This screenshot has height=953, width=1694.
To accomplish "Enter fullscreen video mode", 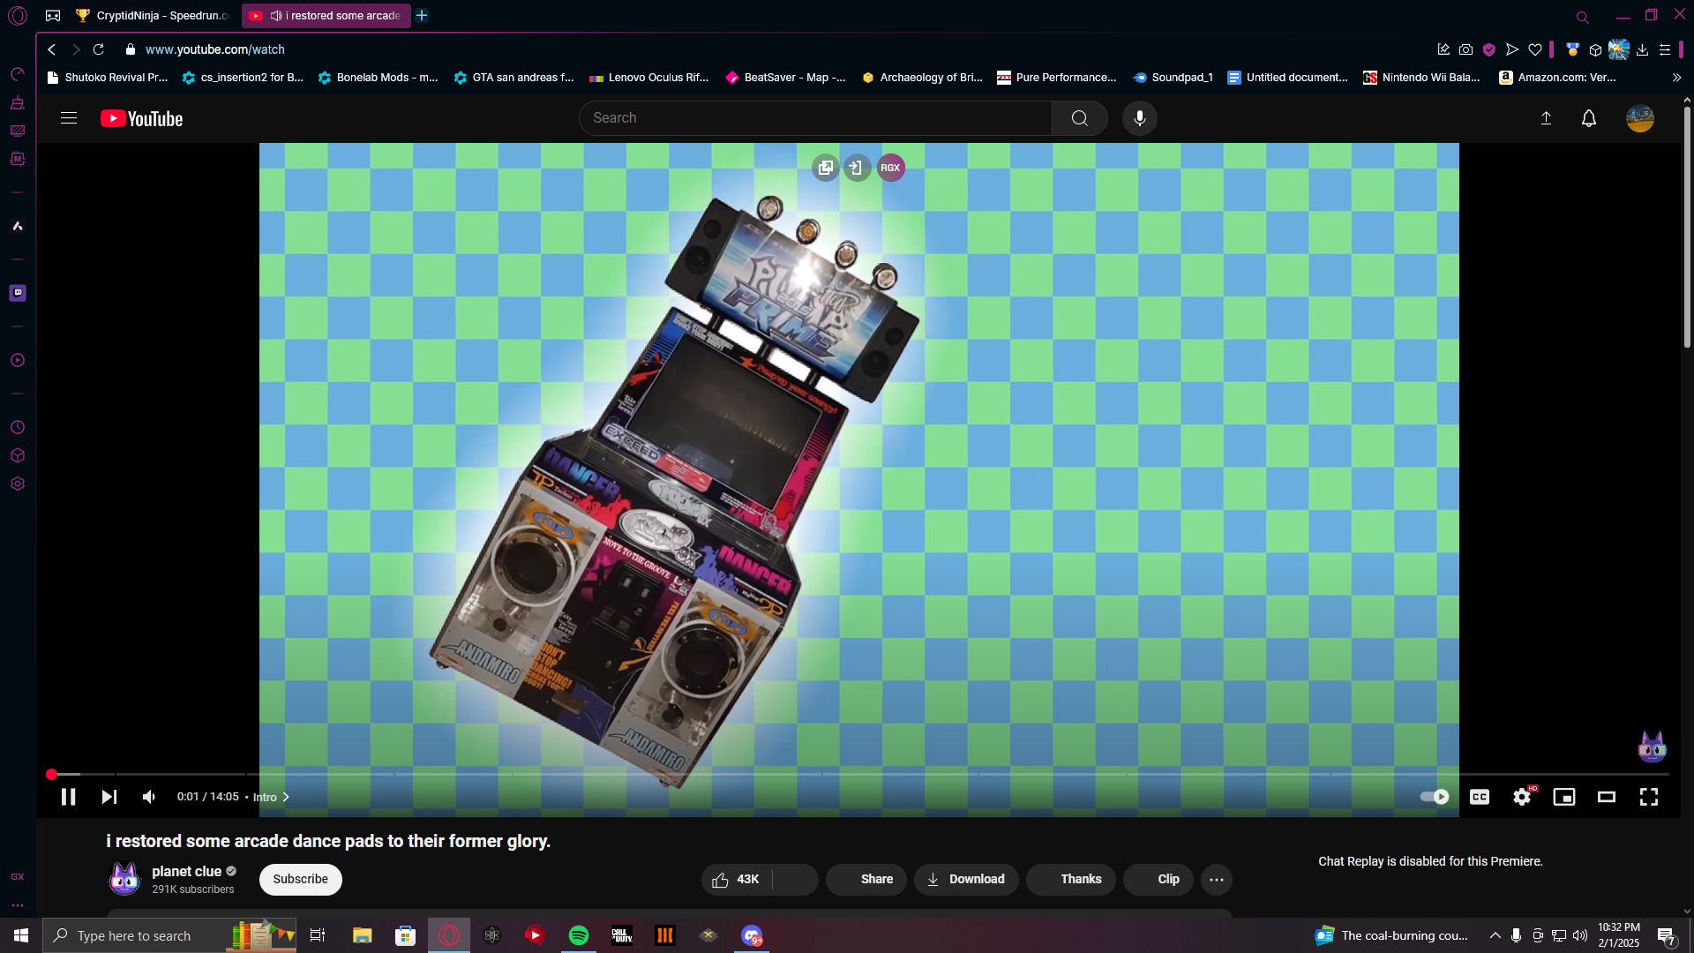I will (1648, 797).
